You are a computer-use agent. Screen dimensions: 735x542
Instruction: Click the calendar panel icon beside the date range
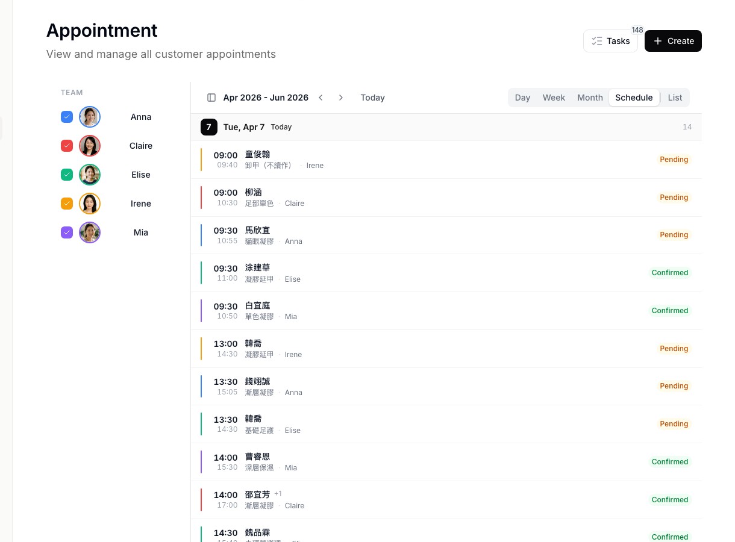click(x=211, y=97)
